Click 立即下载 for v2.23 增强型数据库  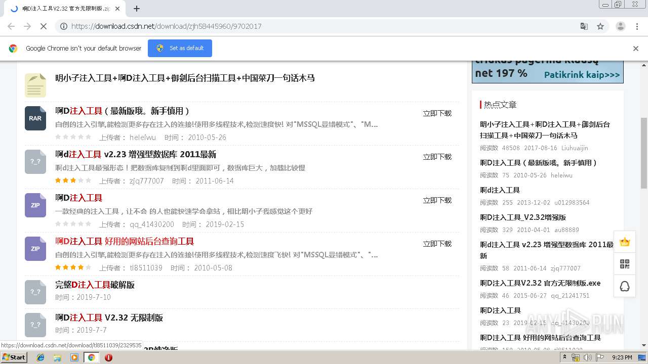(437, 157)
